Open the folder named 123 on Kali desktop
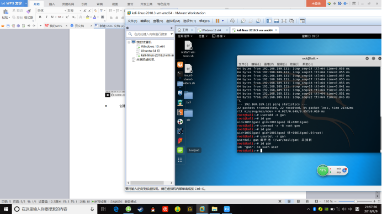Image resolution: width=382 pixels, height=214 pixels. 188,97
